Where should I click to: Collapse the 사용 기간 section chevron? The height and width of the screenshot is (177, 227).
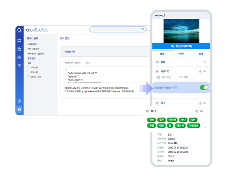pos(205,71)
